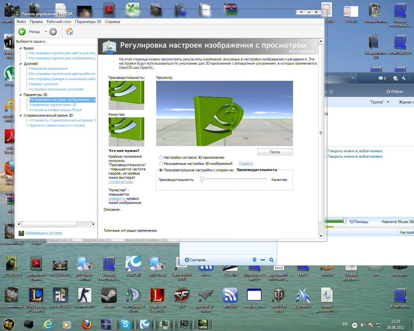This screenshot has width=414, height=331.
Task: Click the search magnifier icon near Сортиров
Action: 271,260
